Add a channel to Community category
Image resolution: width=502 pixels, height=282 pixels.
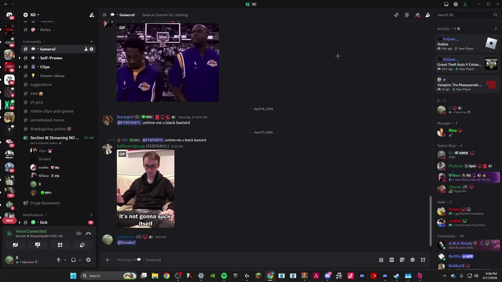pos(91,42)
